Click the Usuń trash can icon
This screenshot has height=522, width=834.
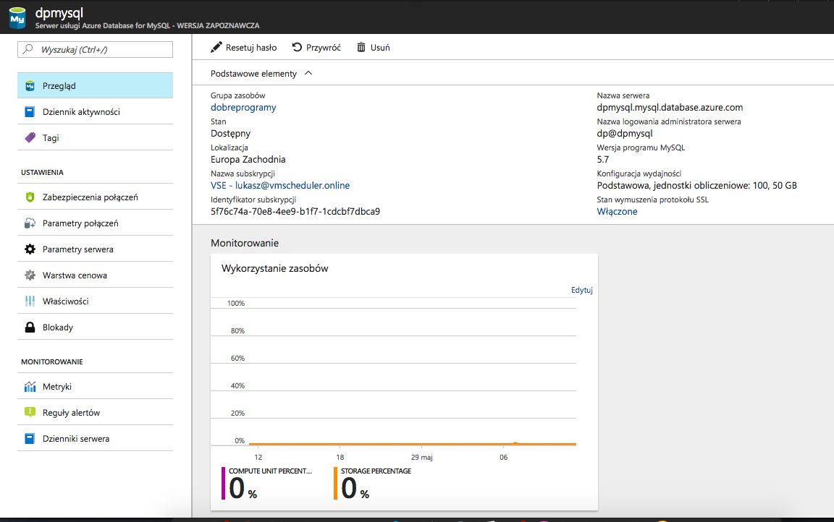click(x=361, y=48)
